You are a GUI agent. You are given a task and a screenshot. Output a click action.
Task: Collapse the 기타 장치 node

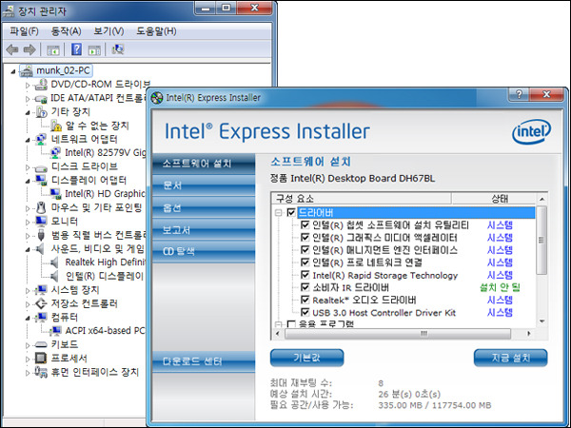(28, 113)
